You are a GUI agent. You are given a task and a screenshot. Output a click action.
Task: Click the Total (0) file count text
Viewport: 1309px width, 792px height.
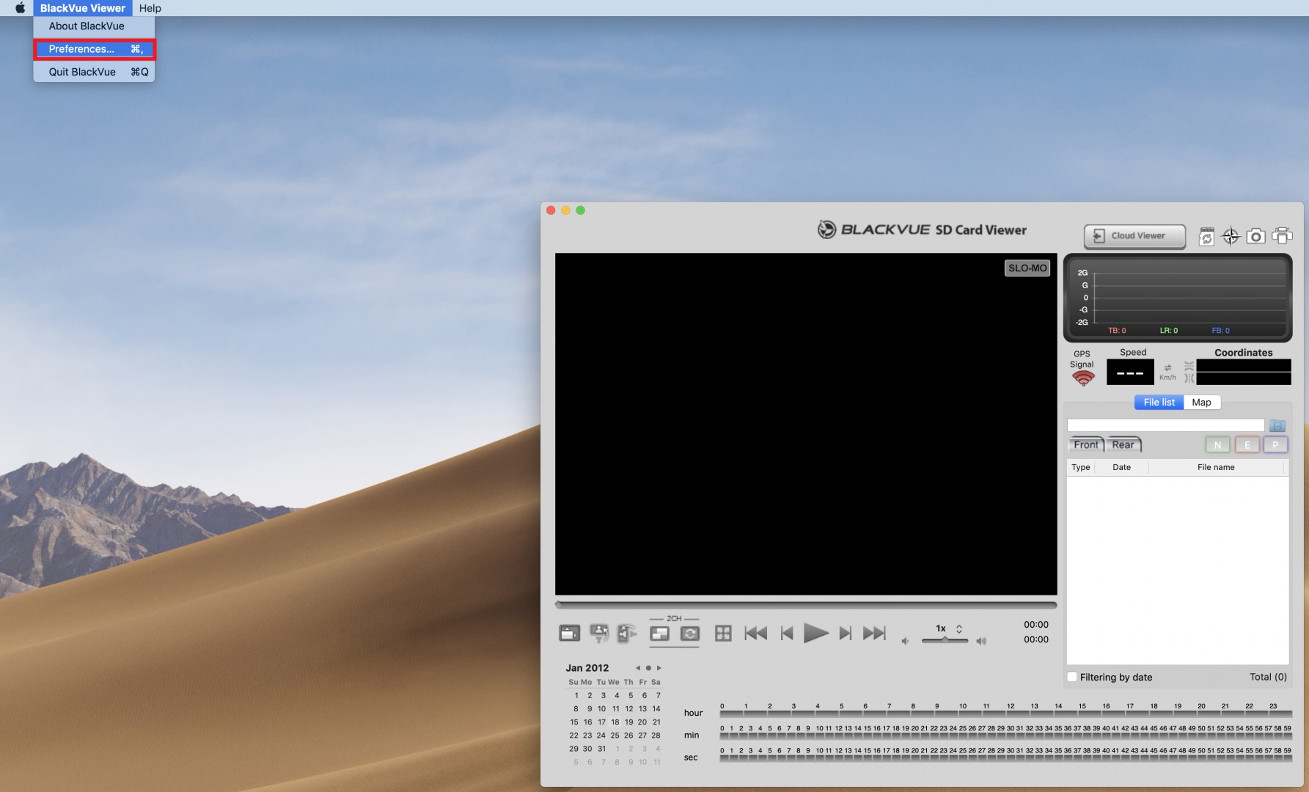point(1268,677)
